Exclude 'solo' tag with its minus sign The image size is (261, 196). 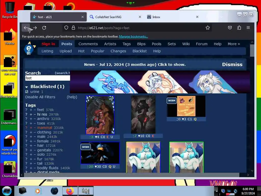(35, 154)
